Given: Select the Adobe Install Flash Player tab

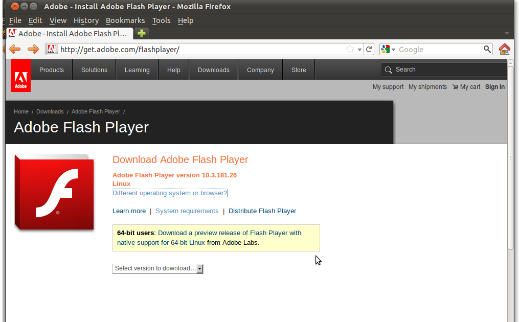Looking at the screenshot, I should pyautogui.click(x=70, y=33).
